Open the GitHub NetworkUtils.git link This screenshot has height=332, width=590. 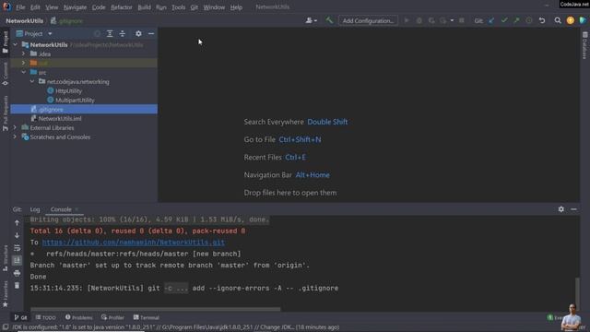point(133,243)
